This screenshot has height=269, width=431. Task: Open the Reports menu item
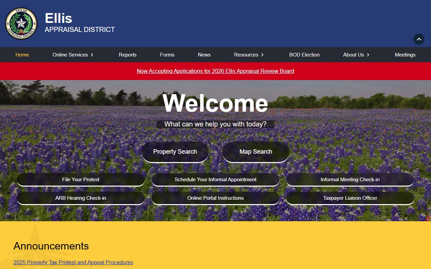tap(128, 55)
